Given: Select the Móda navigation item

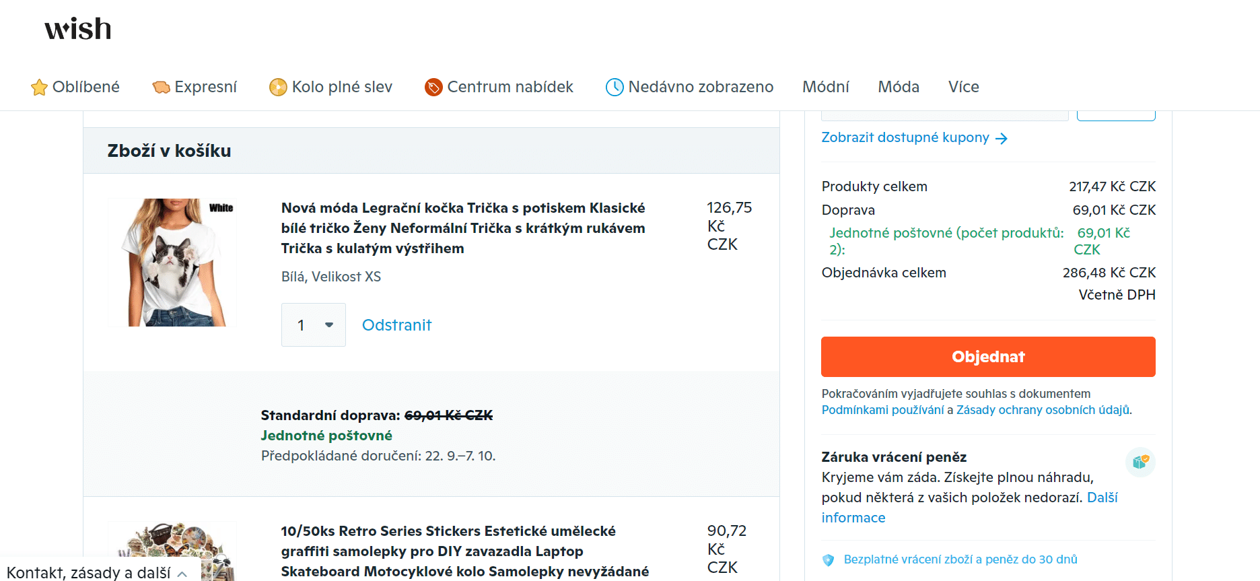Looking at the screenshot, I should point(899,87).
